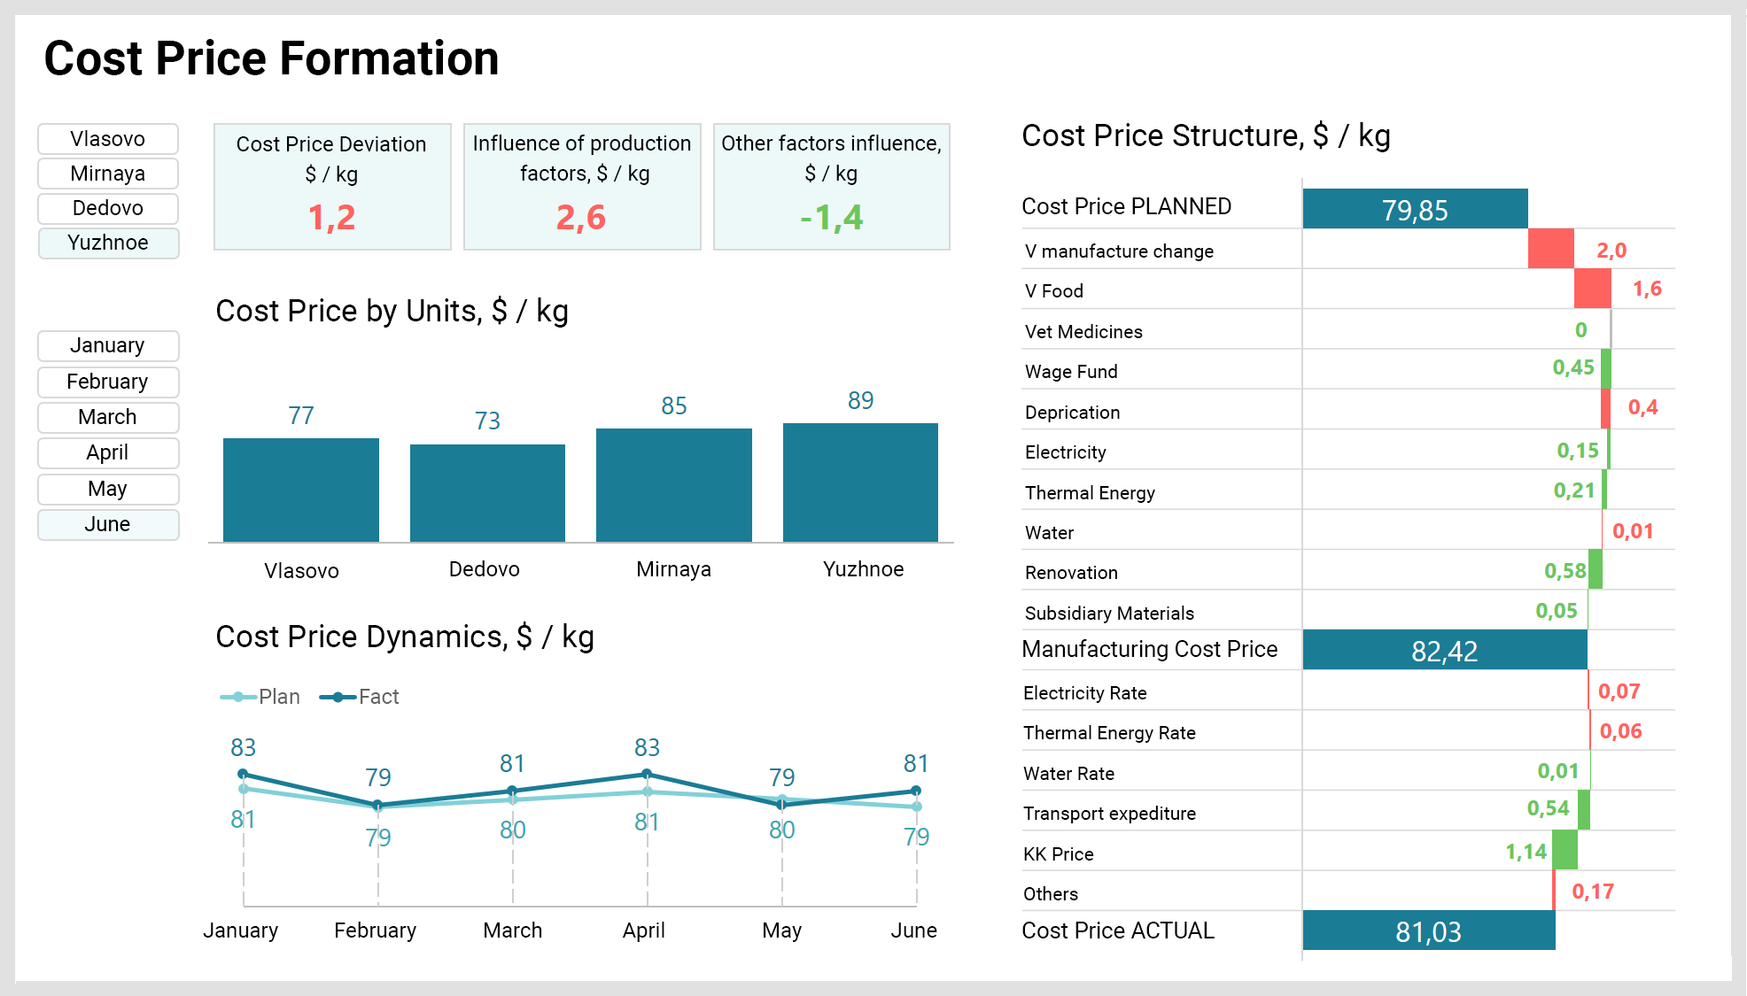Filter by January
This screenshot has height=996, width=1747.
tap(108, 345)
